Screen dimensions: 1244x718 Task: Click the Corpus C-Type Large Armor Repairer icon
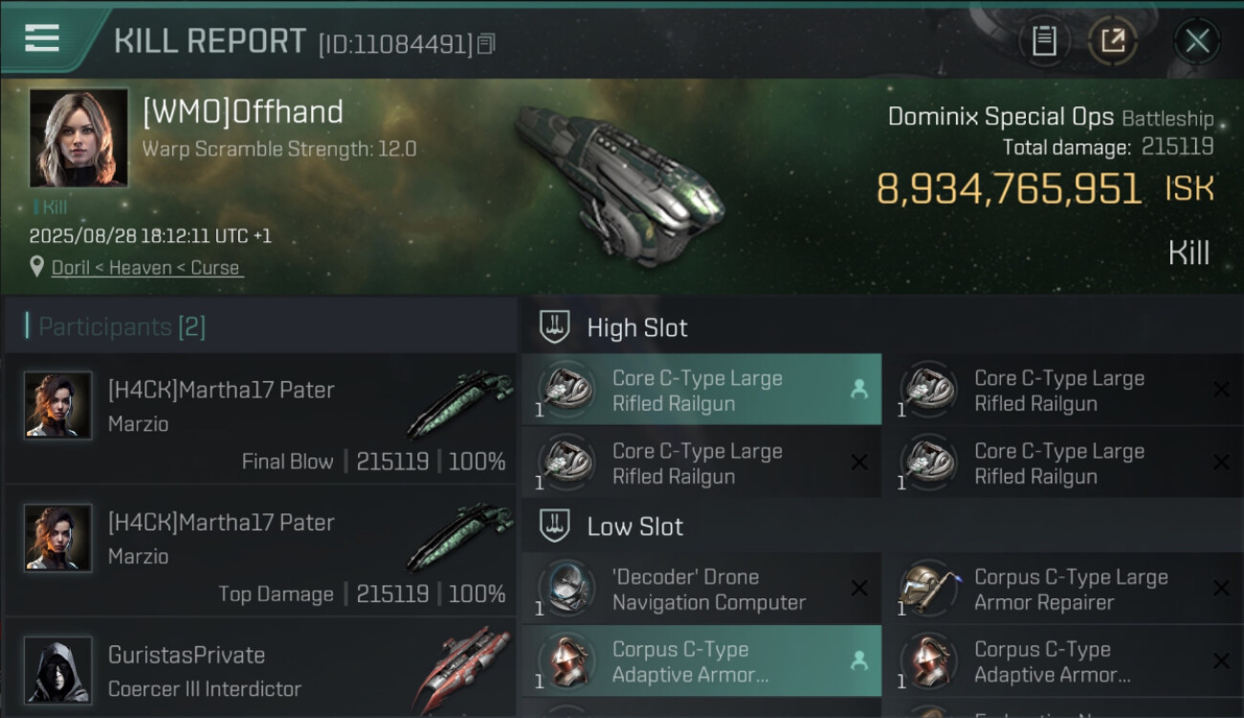929,589
